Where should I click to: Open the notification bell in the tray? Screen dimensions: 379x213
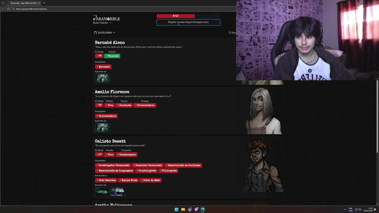[375, 209]
